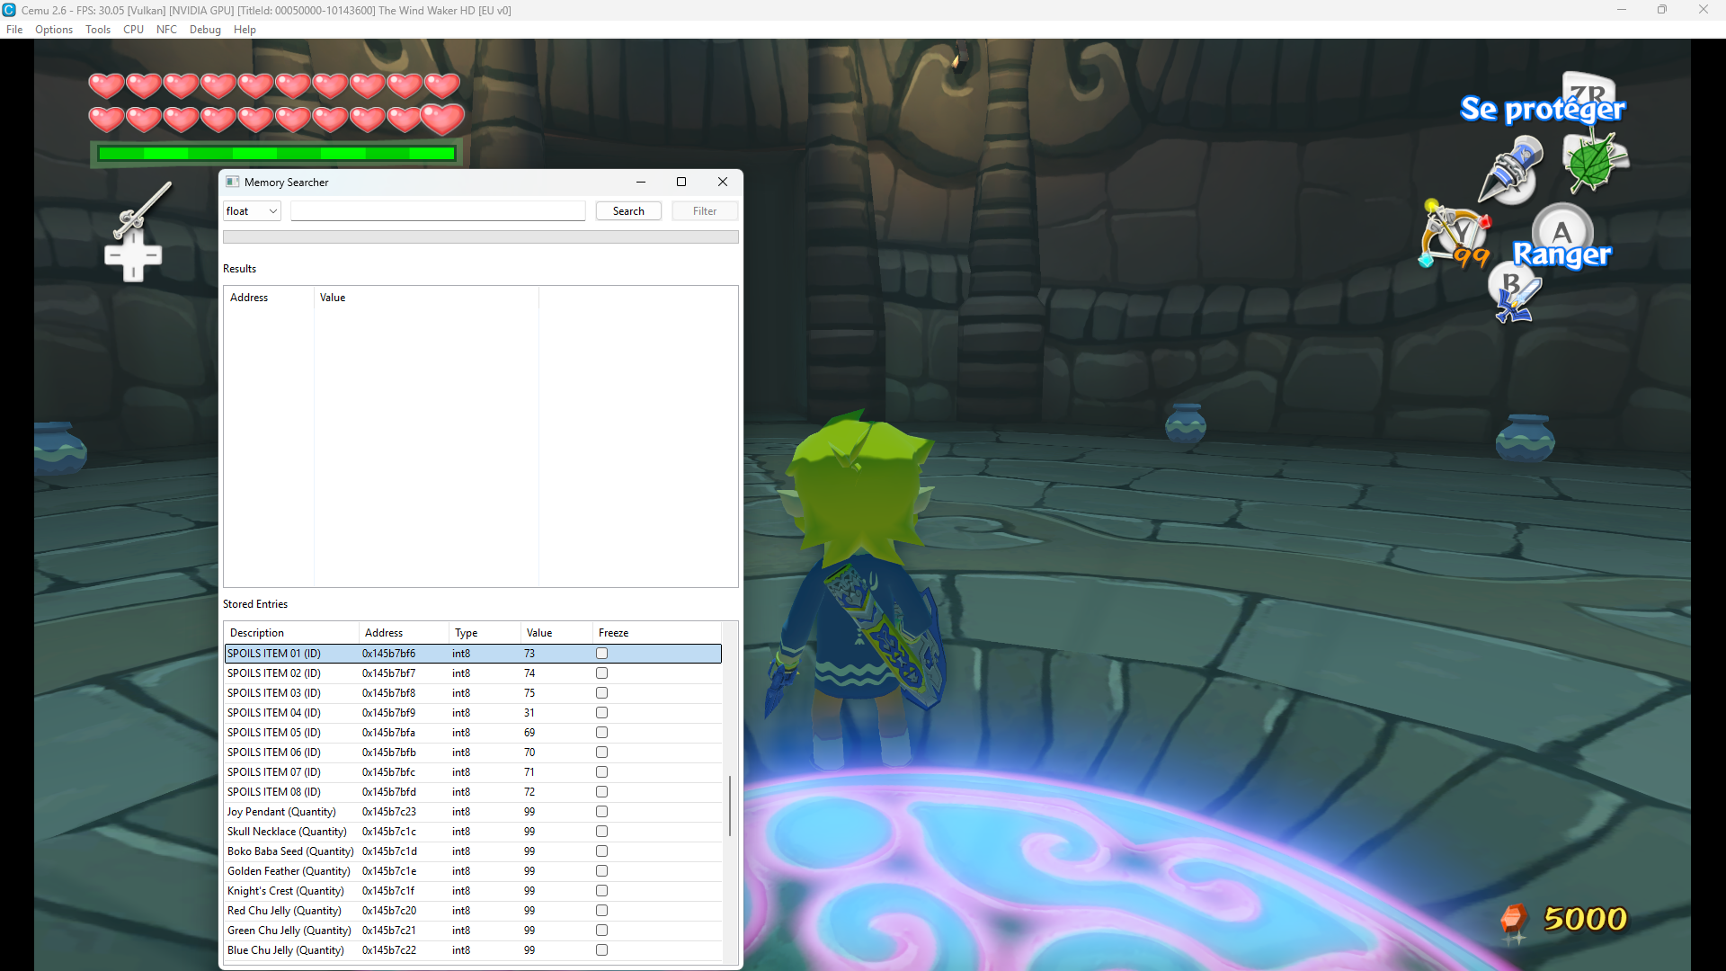Click the sword and D-pad HUD icon

(x=138, y=232)
